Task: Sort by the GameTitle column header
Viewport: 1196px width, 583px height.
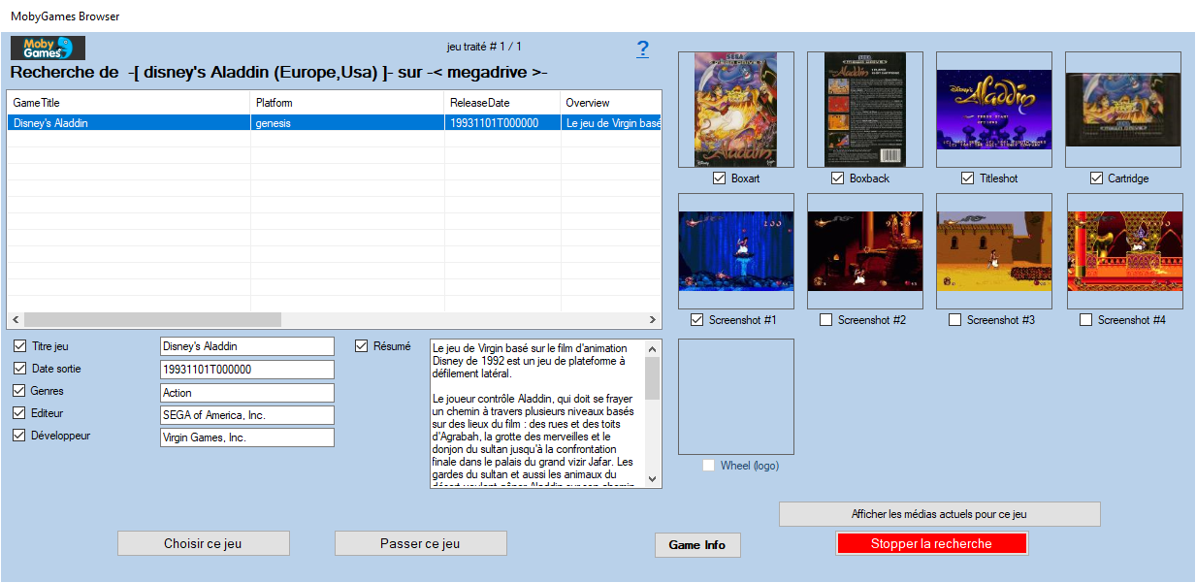Action: click(128, 103)
